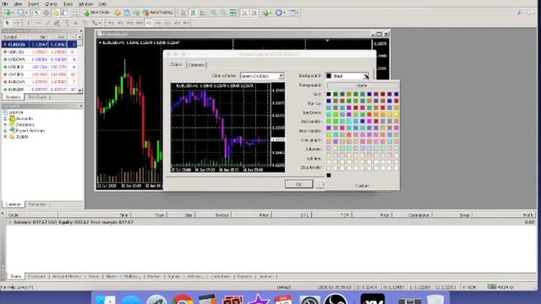This screenshot has width=541, height=304.
Task: Select the horizontal line drawing tool
Action: click(38, 23)
